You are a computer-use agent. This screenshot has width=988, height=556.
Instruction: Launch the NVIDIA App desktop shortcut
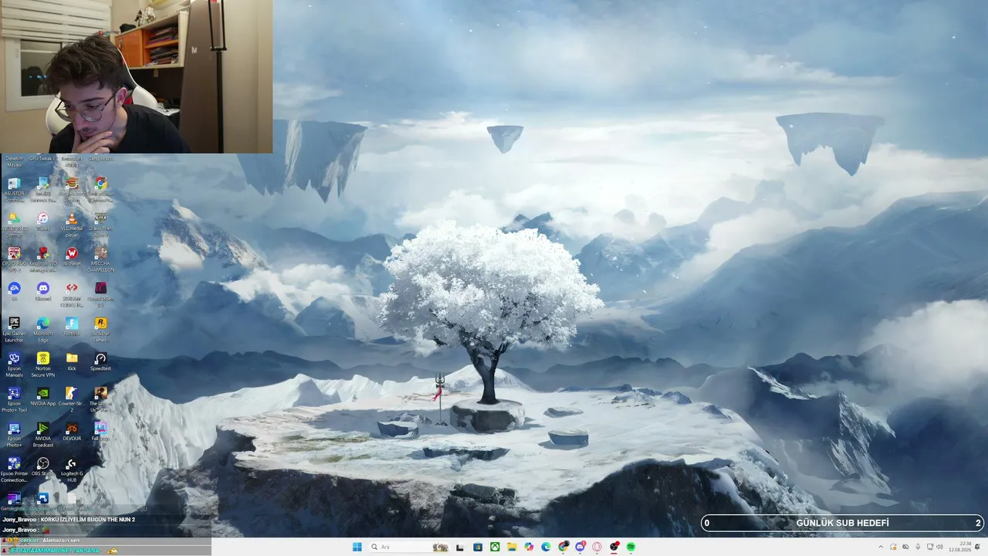point(43,396)
